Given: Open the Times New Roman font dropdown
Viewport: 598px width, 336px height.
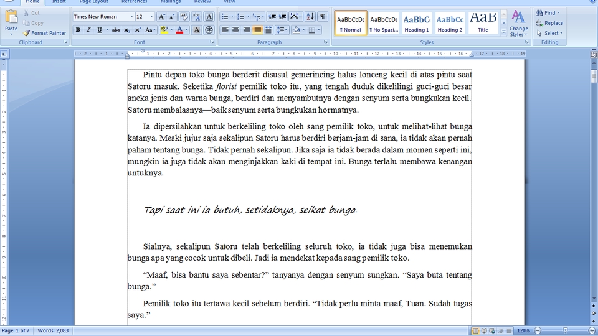Looking at the screenshot, I should [131, 17].
